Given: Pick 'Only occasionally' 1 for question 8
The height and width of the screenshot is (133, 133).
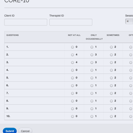Looking at the screenshot, I should pyautogui.click(x=92, y=101).
